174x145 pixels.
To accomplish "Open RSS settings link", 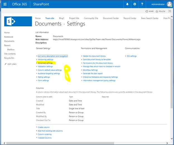I will click(132, 56).
